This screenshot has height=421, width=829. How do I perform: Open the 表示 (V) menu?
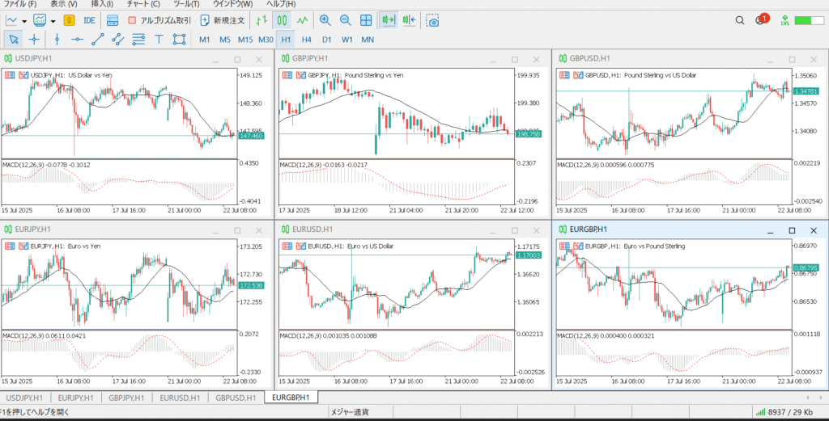coord(63,4)
